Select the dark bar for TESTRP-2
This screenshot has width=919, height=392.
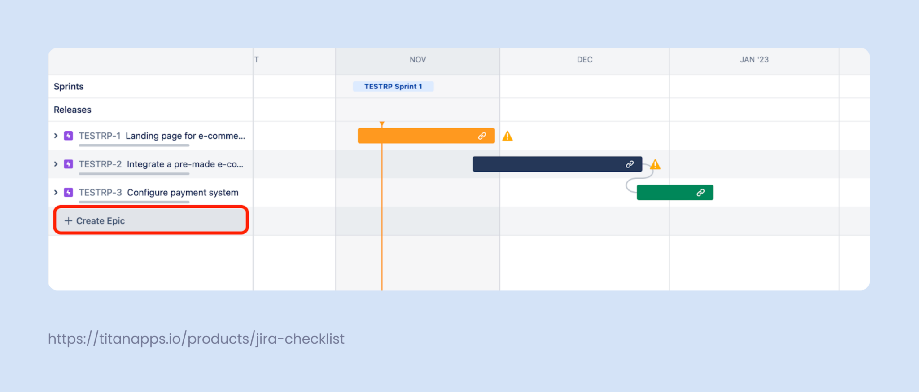coord(556,164)
